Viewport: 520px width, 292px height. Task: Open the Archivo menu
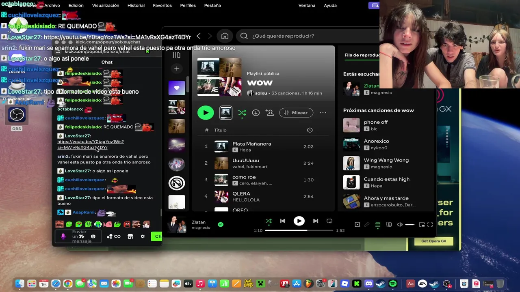pos(52,5)
